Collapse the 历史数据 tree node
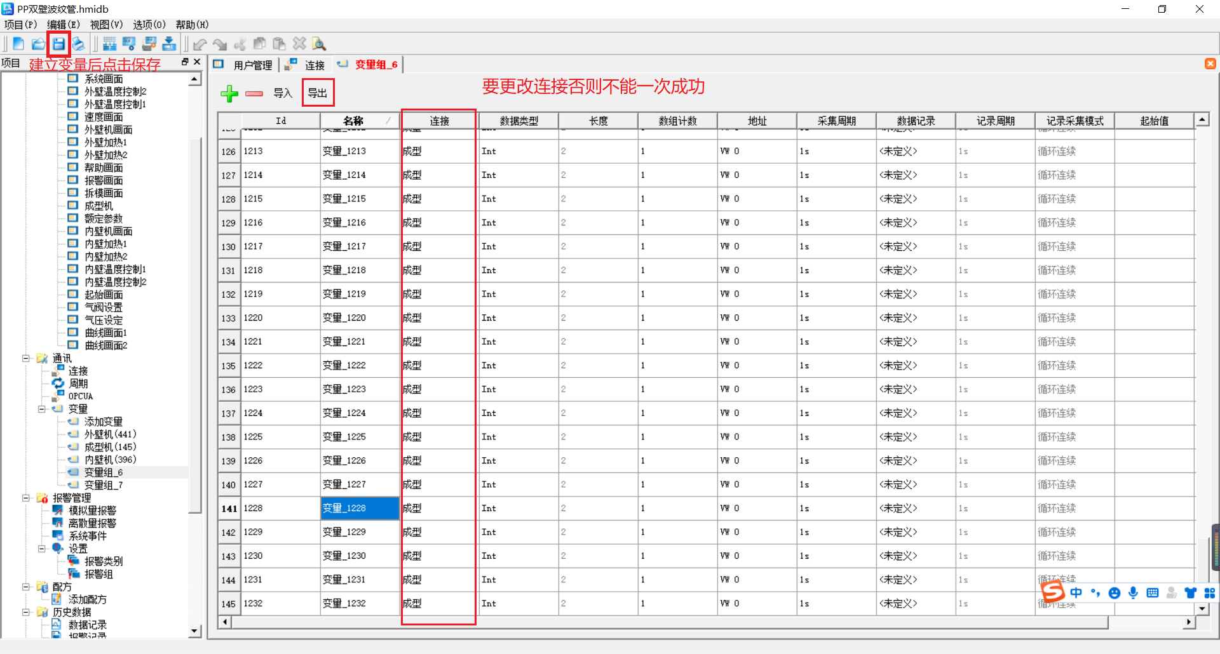 26,612
